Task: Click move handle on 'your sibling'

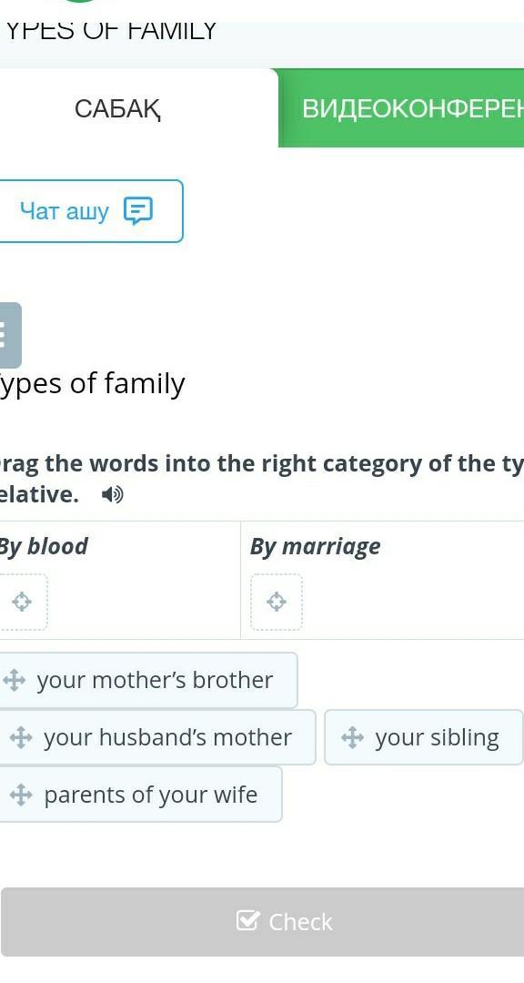Action: (x=352, y=738)
